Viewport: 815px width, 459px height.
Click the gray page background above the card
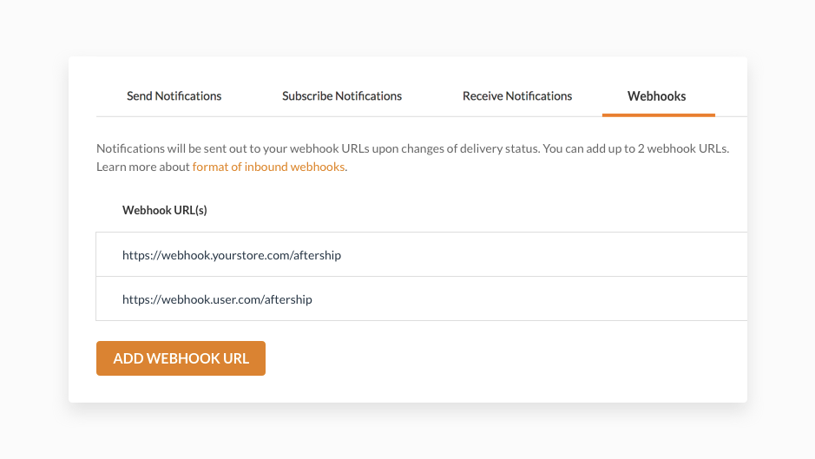coord(408,28)
